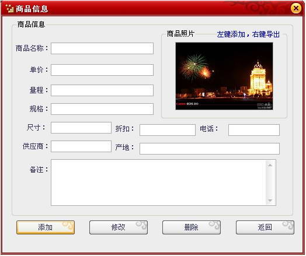Click into the 量程 text box
The height and width of the screenshot is (256, 306).
[x=102, y=90]
